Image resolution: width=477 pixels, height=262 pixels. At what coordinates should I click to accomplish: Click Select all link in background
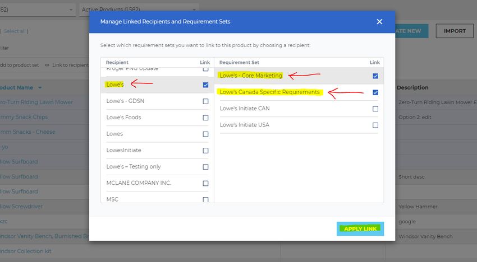pos(15,31)
